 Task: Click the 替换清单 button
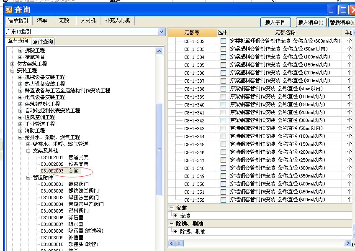point(342,23)
